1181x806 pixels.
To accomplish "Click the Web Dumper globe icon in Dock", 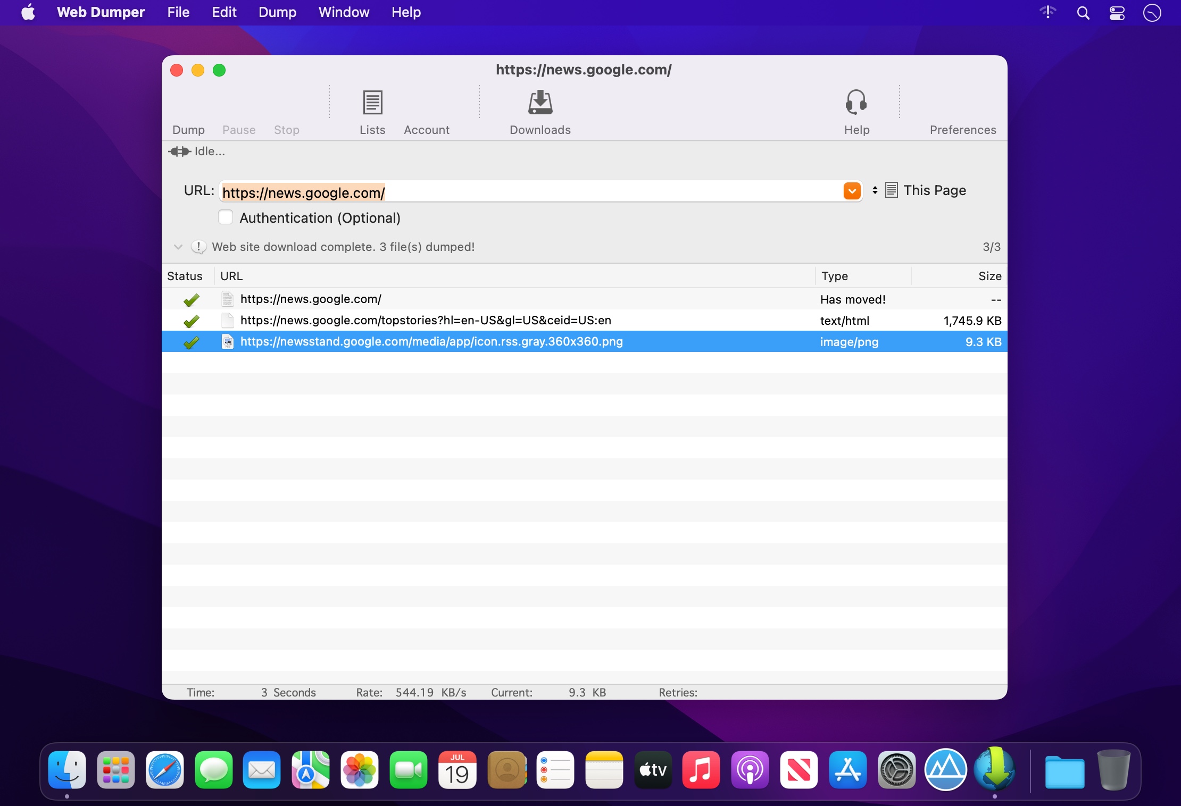I will [994, 769].
